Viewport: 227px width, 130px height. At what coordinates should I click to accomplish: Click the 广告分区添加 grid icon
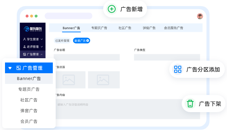point(178,69)
